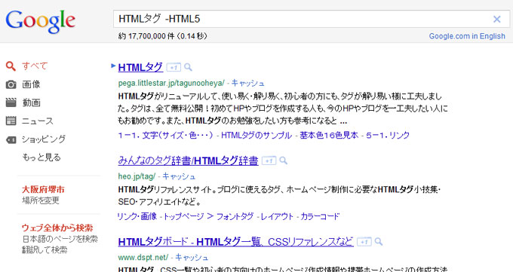Open sitelink 基本色16色見本
Screen dimensions: 513x272
click(x=329, y=136)
